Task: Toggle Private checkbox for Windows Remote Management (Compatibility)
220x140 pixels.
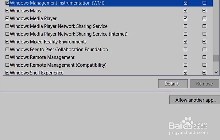Action: [186, 65]
